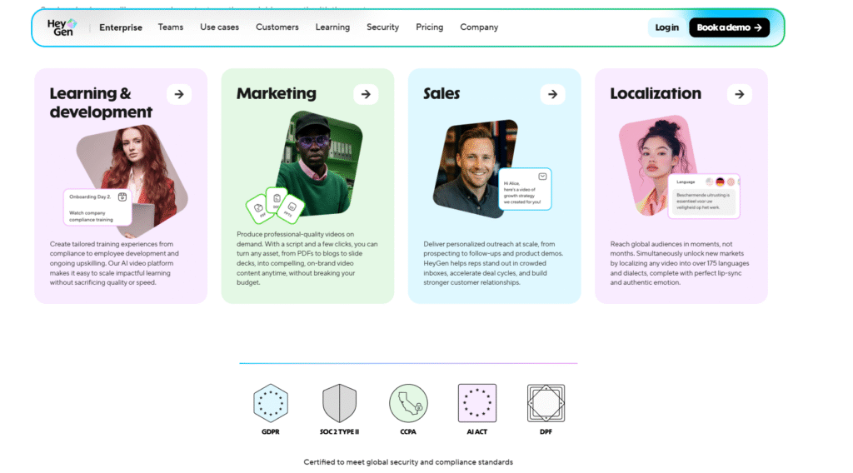Click the CCPA certification badge
The height and width of the screenshot is (473, 853).
408,403
